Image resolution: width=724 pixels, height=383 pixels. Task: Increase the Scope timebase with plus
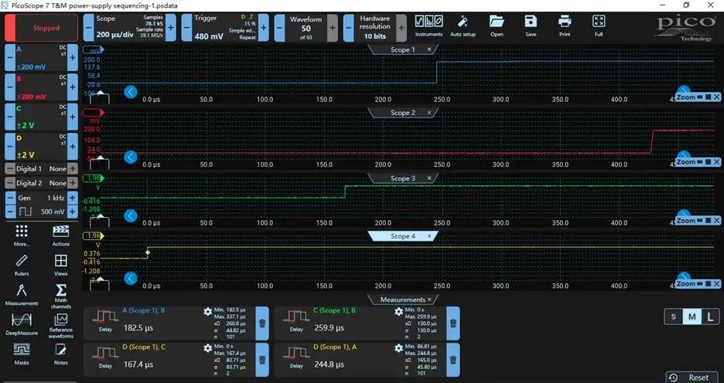[170, 28]
